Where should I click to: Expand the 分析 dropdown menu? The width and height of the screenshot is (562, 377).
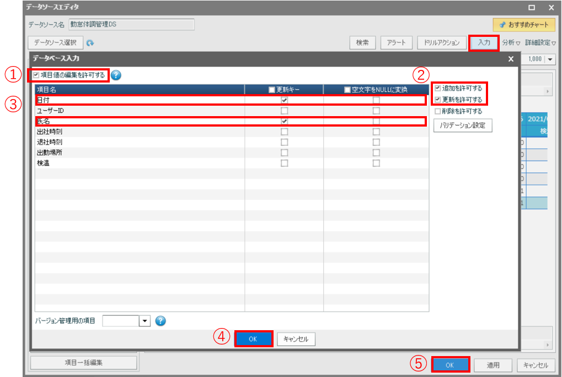(511, 42)
